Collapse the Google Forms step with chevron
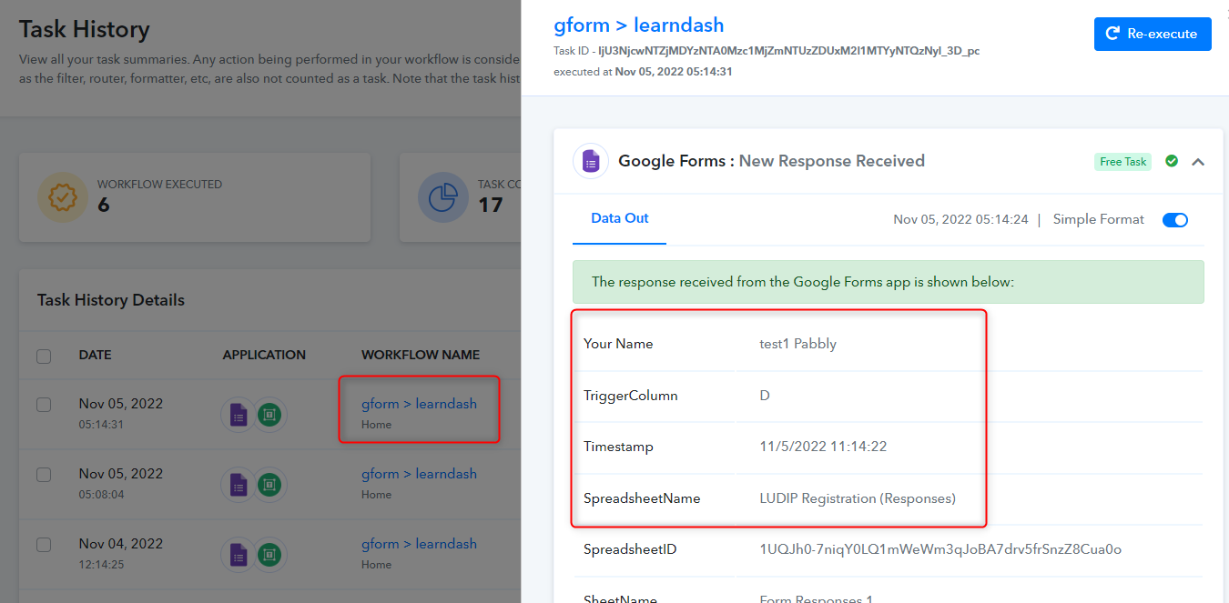This screenshot has width=1229, height=603. coord(1198,162)
